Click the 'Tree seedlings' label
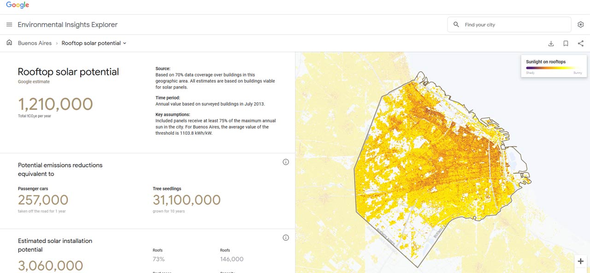The height and width of the screenshot is (273, 590). [167, 189]
